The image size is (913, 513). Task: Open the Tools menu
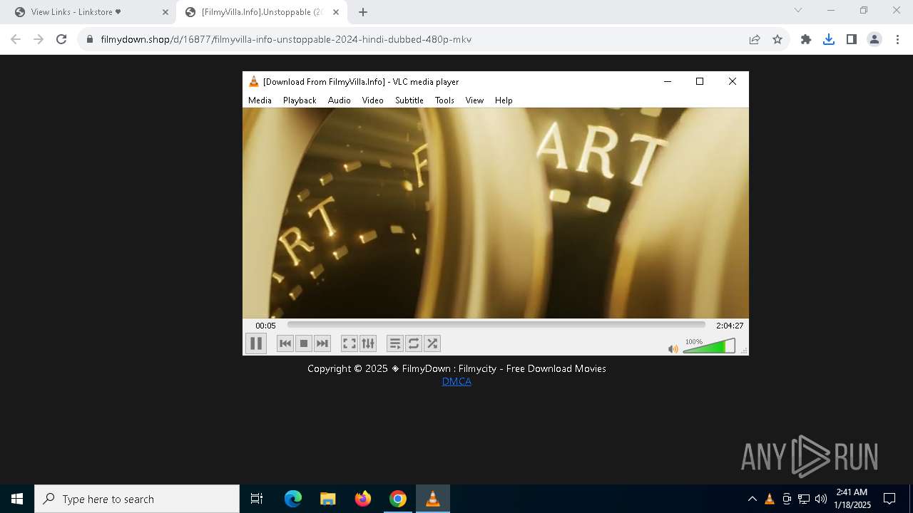tap(444, 100)
